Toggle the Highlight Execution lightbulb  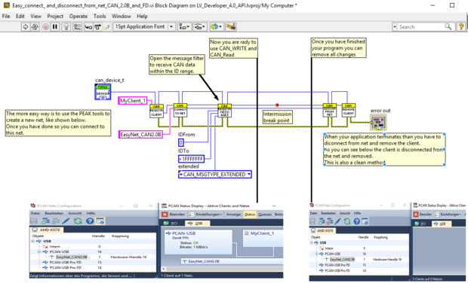pos(66,27)
